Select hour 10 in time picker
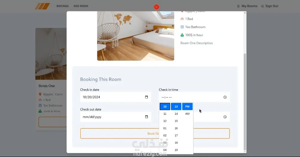This screenshot has width=300, height=157. pos(165,106)
